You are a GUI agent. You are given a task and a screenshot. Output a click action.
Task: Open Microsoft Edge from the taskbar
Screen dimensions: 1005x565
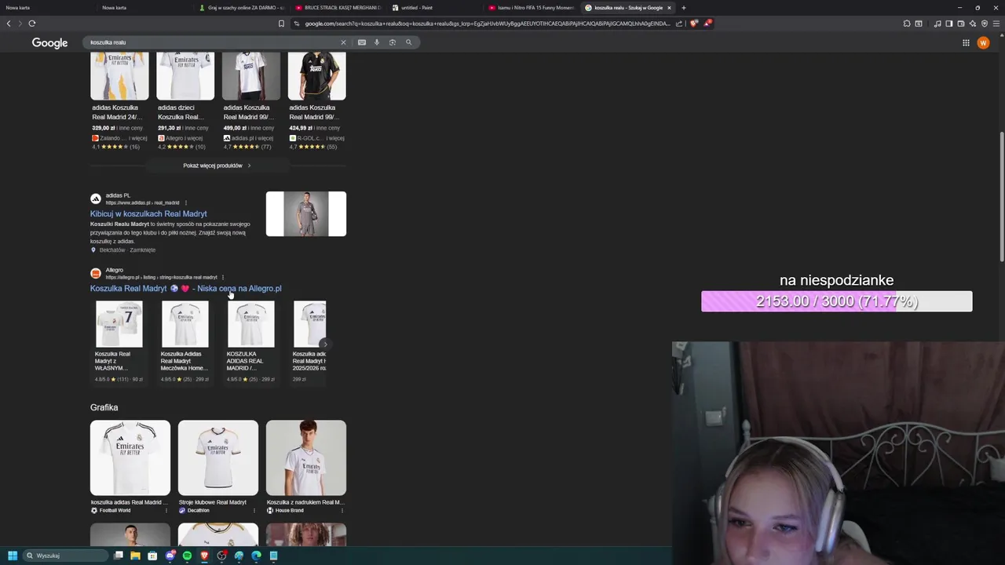point(256,556)
